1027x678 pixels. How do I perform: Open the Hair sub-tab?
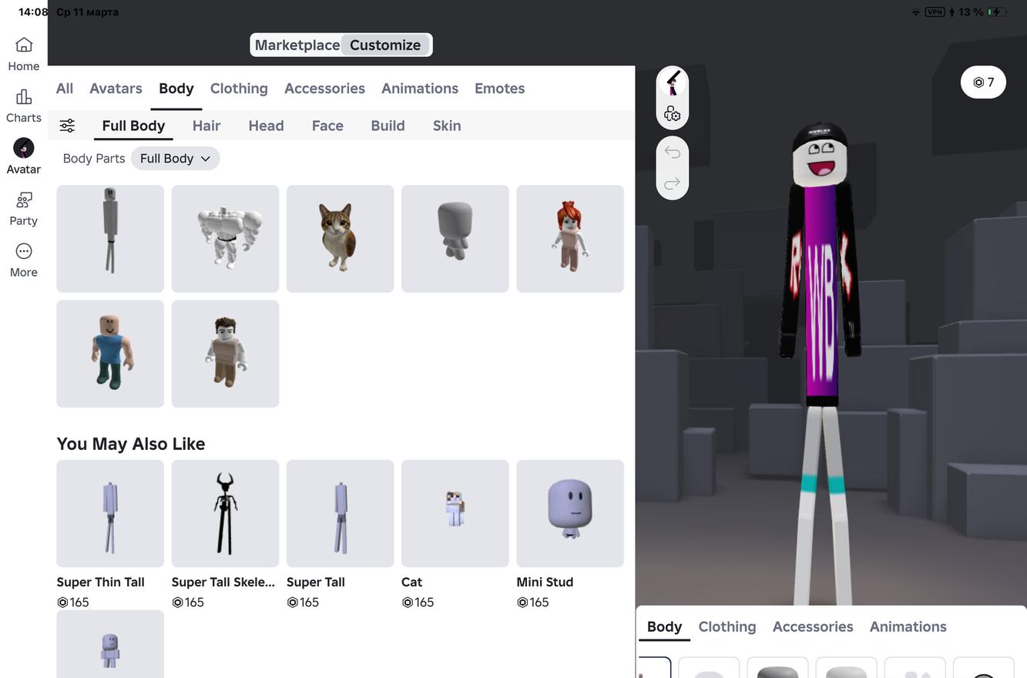[x=206, y=126]
